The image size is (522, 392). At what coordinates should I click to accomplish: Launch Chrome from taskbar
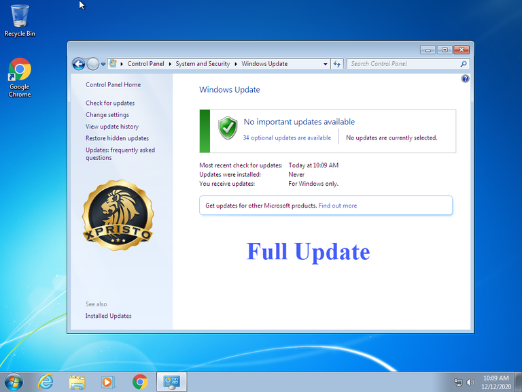pyautogui.click(x=140, y=382)
